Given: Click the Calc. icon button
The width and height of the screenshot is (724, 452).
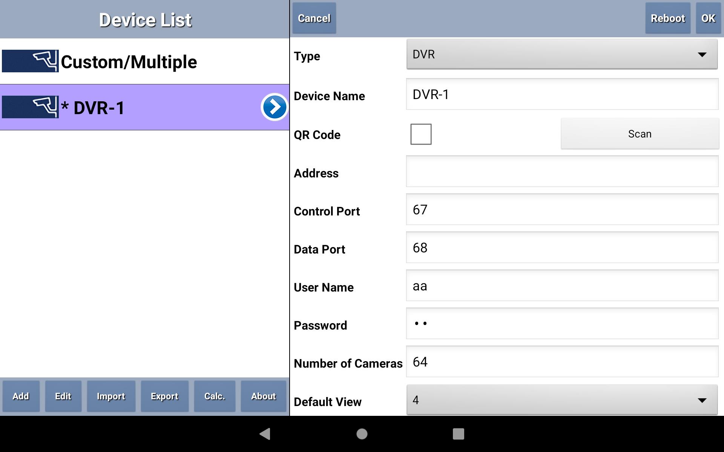Looking at the screenshot, I should (x=214, y=396).
